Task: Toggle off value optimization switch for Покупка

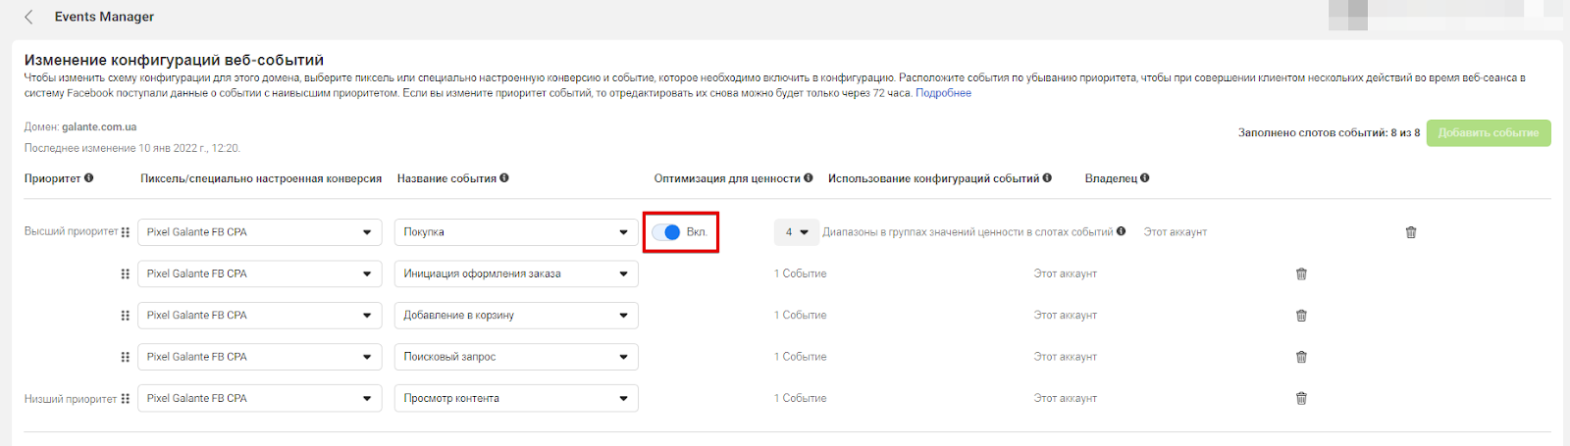Action: (x=666, y=232)
